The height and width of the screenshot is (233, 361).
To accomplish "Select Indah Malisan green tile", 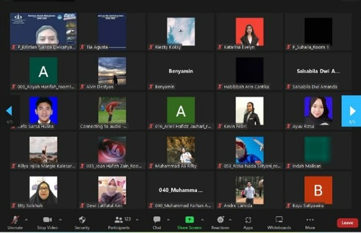I will click(318, 151).
